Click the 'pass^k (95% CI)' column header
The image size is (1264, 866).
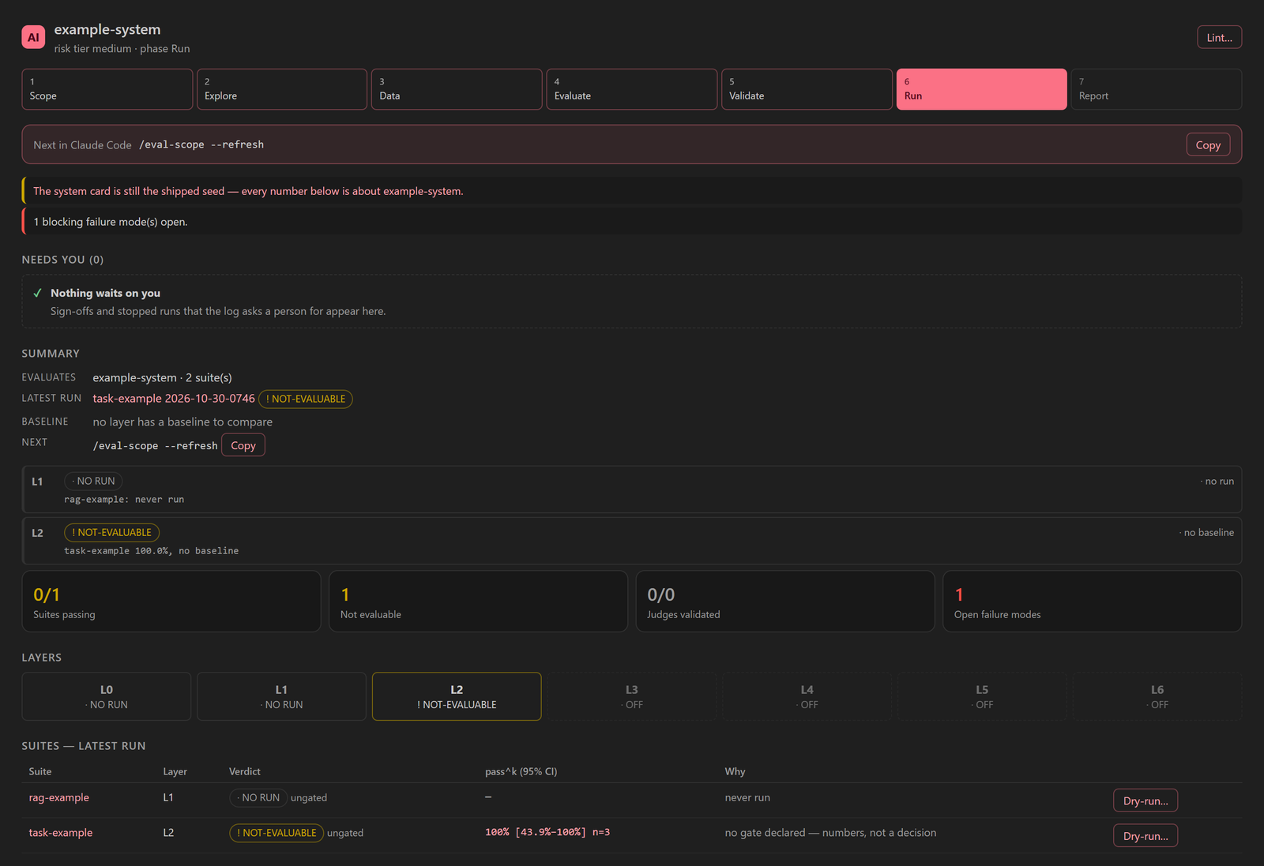(x=521, y=771)
